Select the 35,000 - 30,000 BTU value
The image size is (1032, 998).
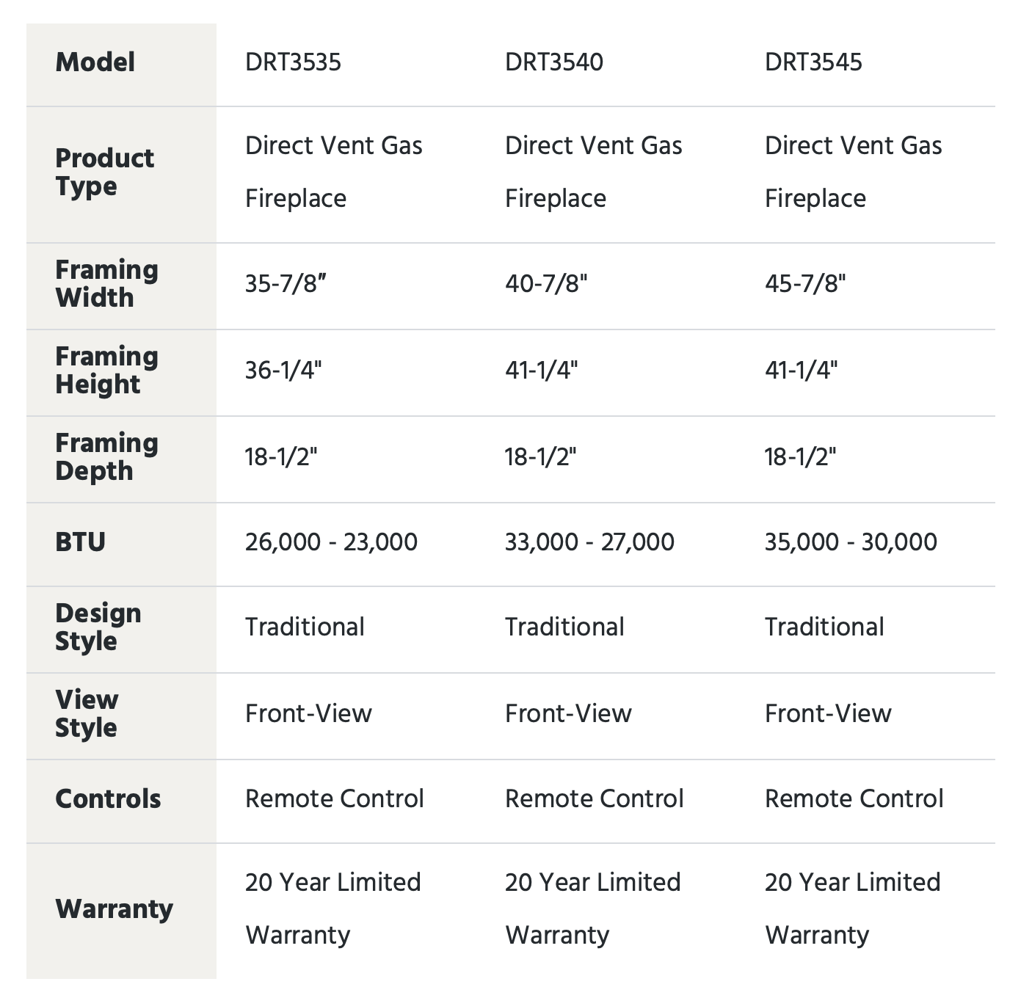(x=851, y=542)
